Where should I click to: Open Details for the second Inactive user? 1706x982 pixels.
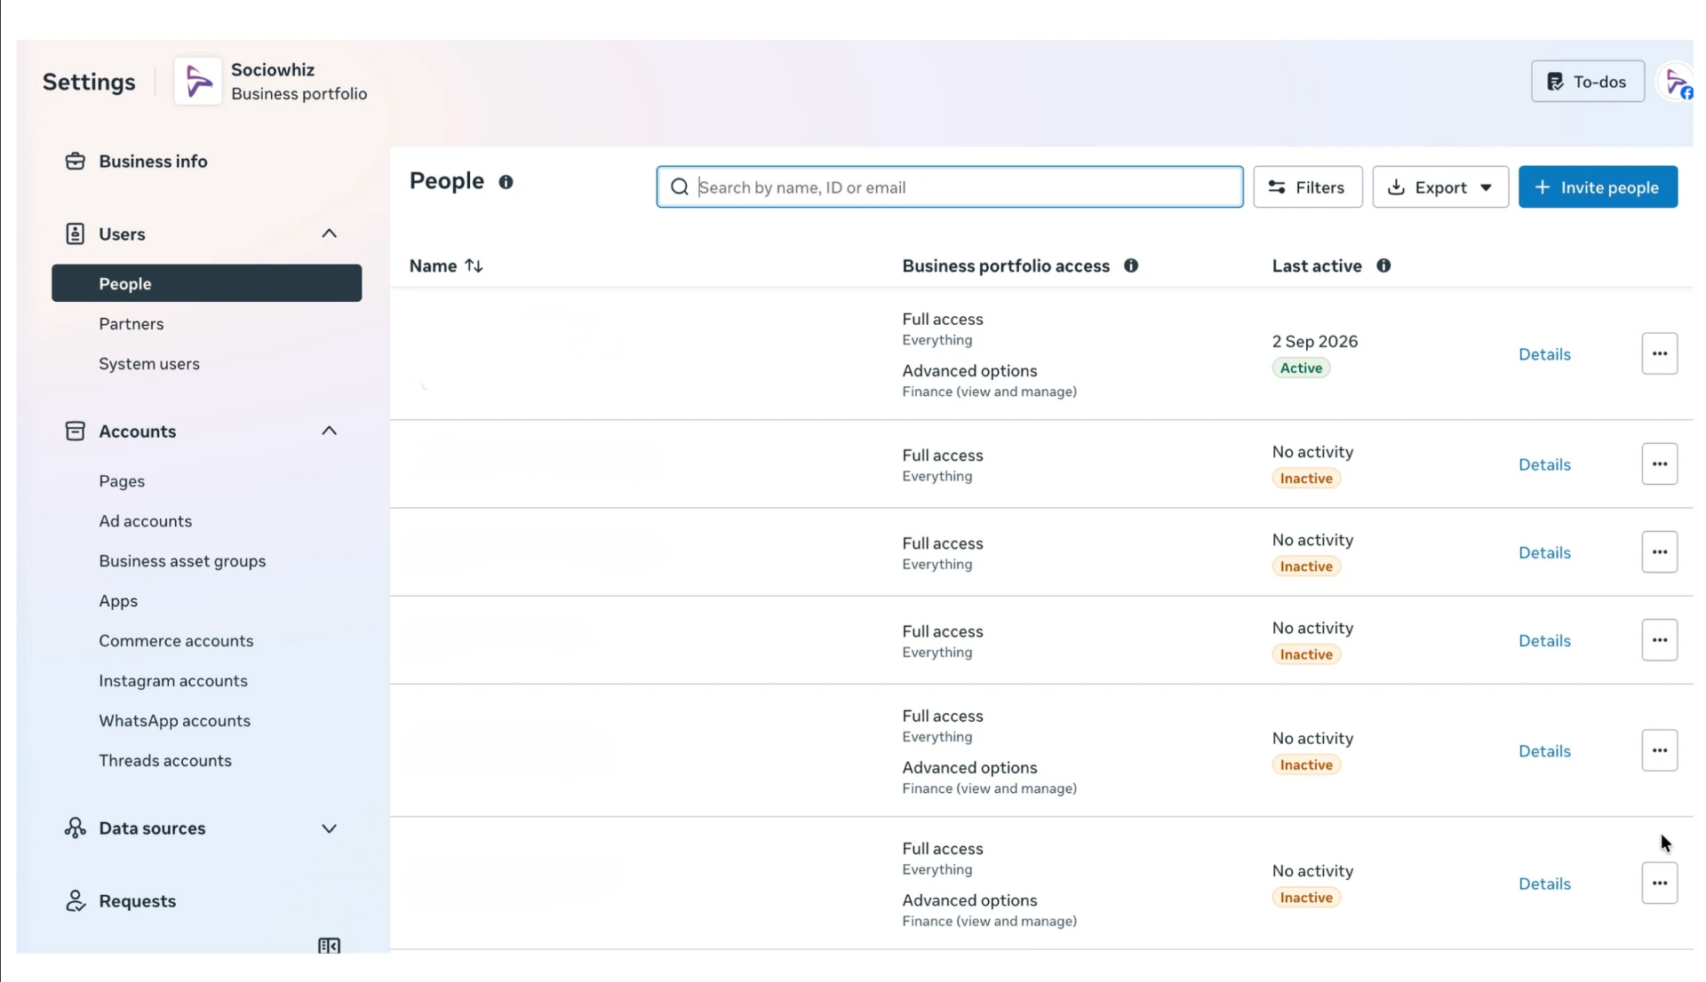point(1544,552)
